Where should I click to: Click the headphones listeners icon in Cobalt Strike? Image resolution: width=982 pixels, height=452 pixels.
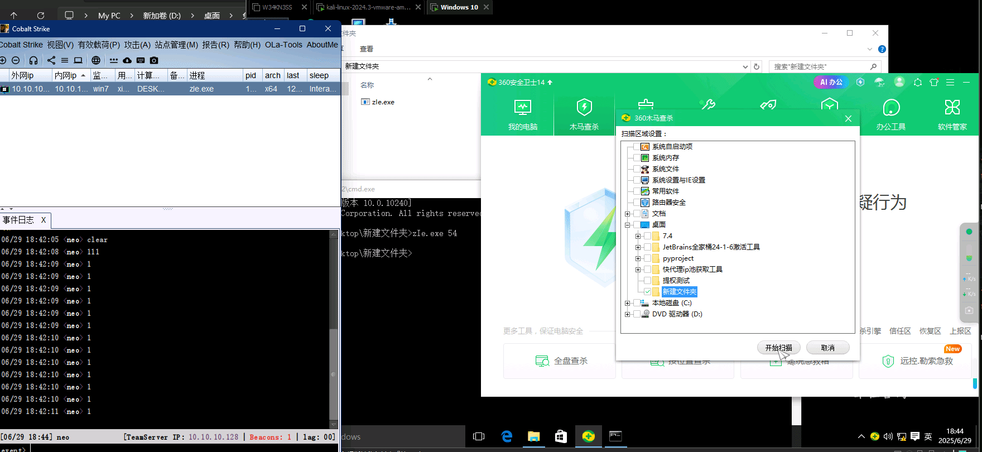33,60
